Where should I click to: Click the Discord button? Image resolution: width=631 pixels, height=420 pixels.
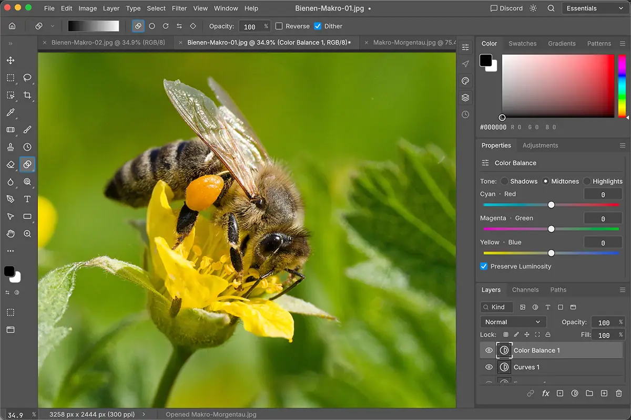(506, 8)
